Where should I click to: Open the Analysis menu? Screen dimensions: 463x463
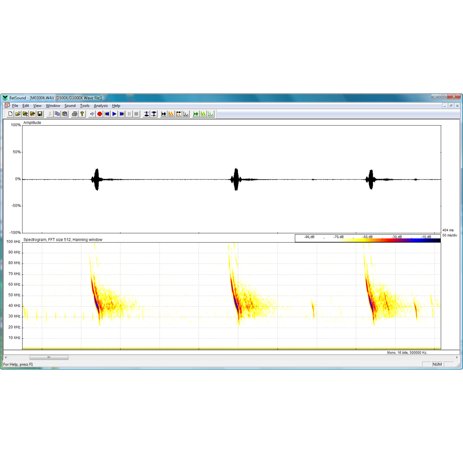click(100, 106)
